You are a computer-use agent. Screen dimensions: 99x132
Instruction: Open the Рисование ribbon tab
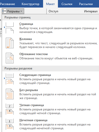tap(7, 4)
